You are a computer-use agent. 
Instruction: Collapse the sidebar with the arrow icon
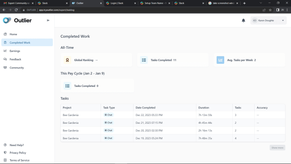[x=48, y=20]
